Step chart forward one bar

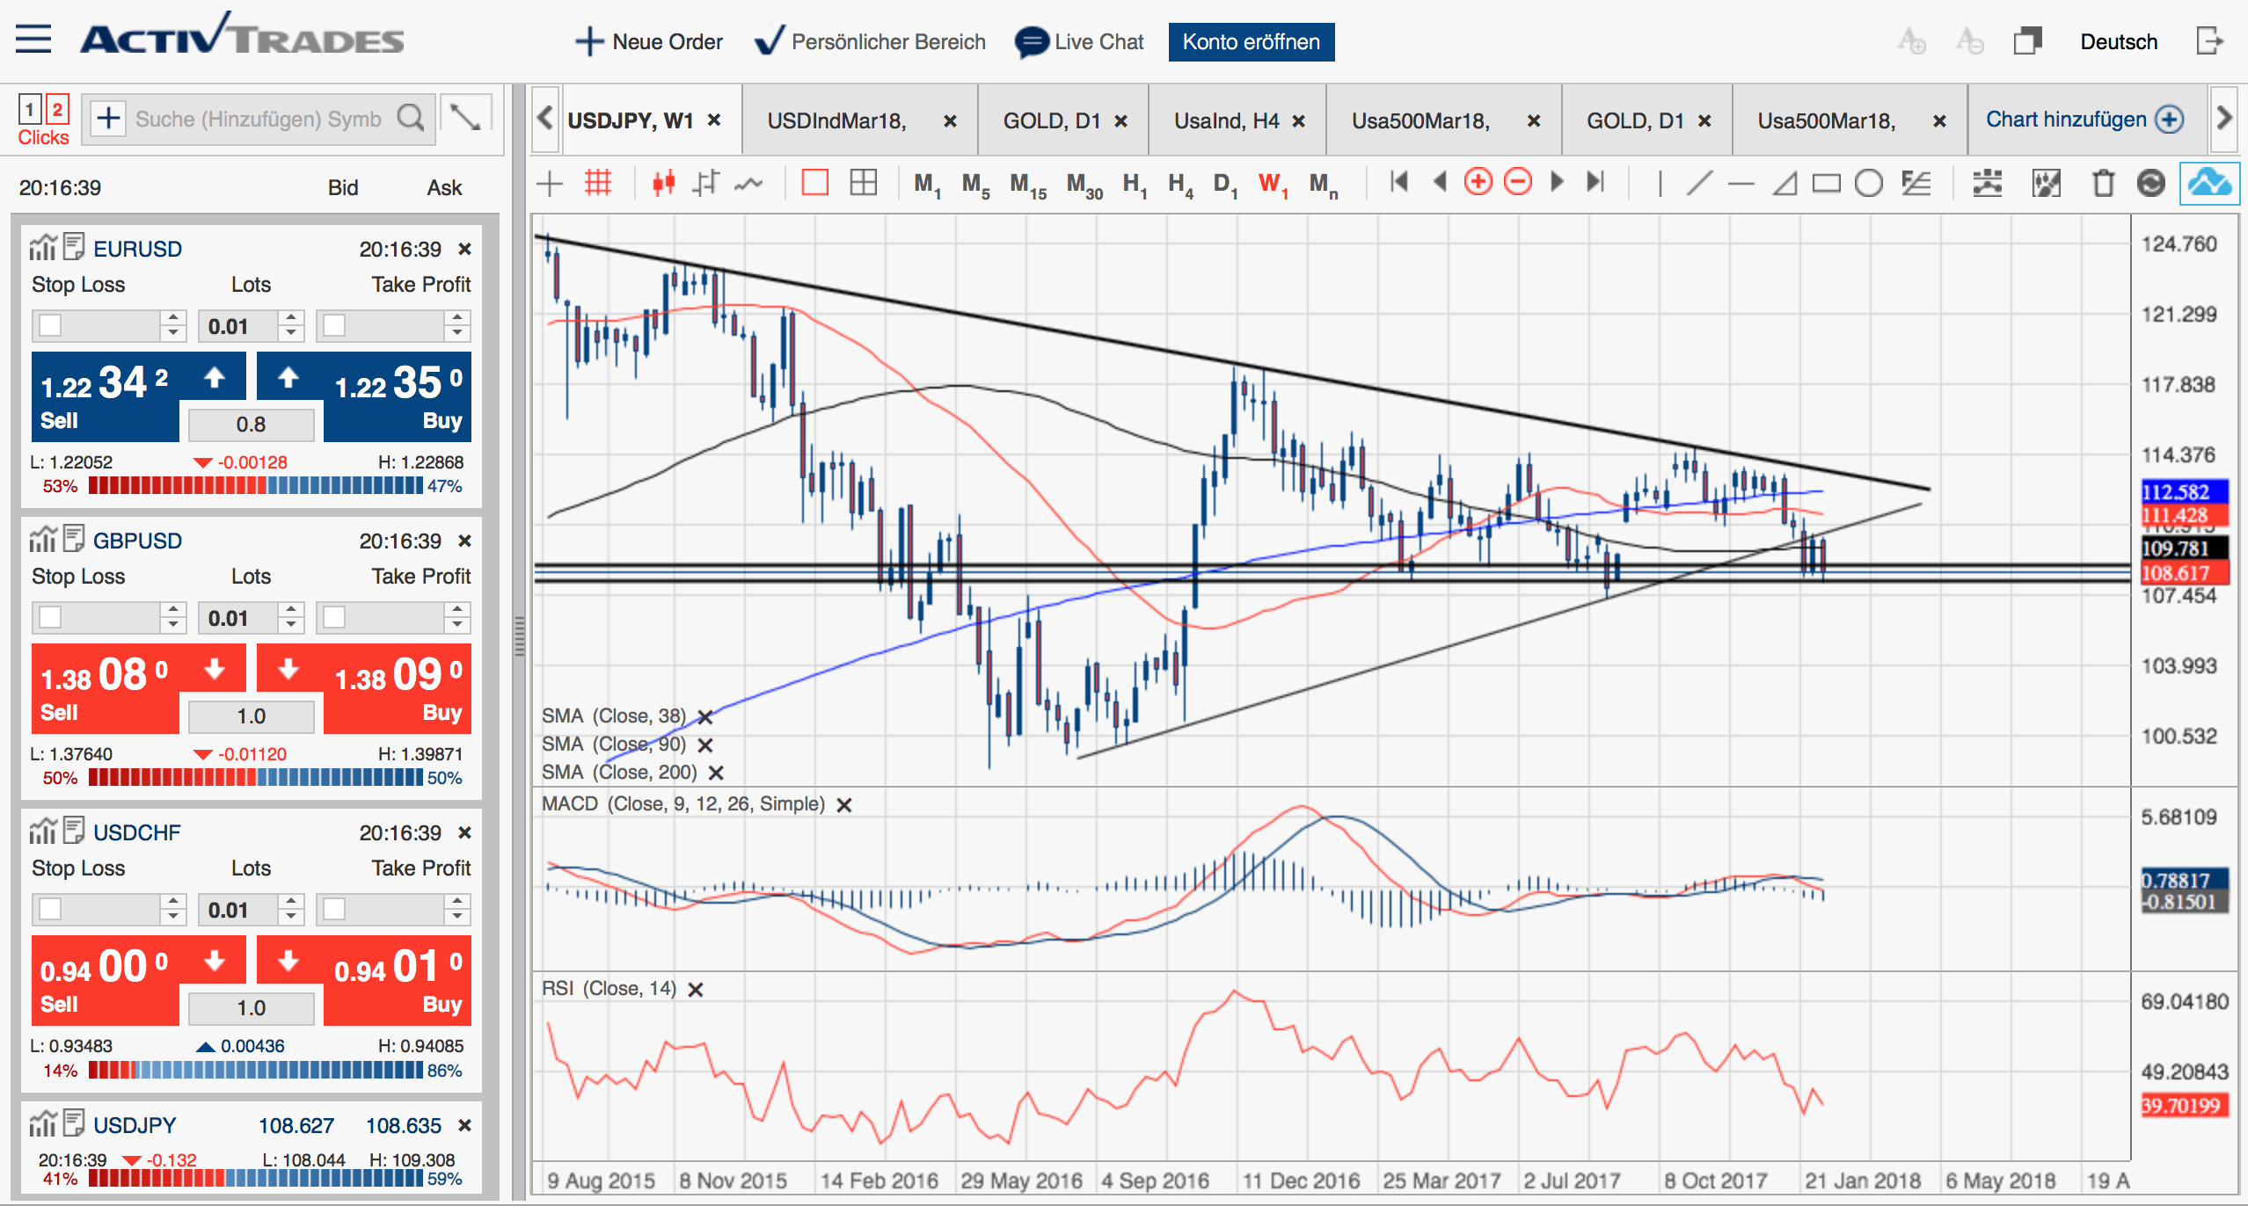click(1558, 182)
